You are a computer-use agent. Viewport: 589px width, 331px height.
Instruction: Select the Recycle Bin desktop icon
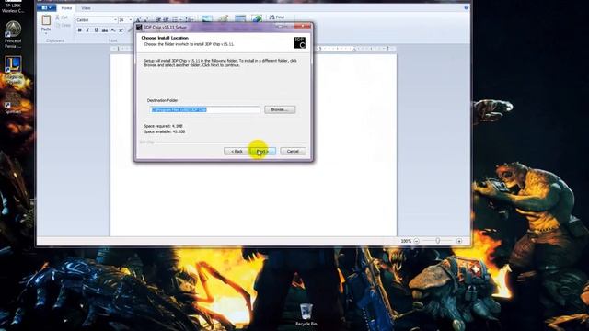(x=306, y=315)
